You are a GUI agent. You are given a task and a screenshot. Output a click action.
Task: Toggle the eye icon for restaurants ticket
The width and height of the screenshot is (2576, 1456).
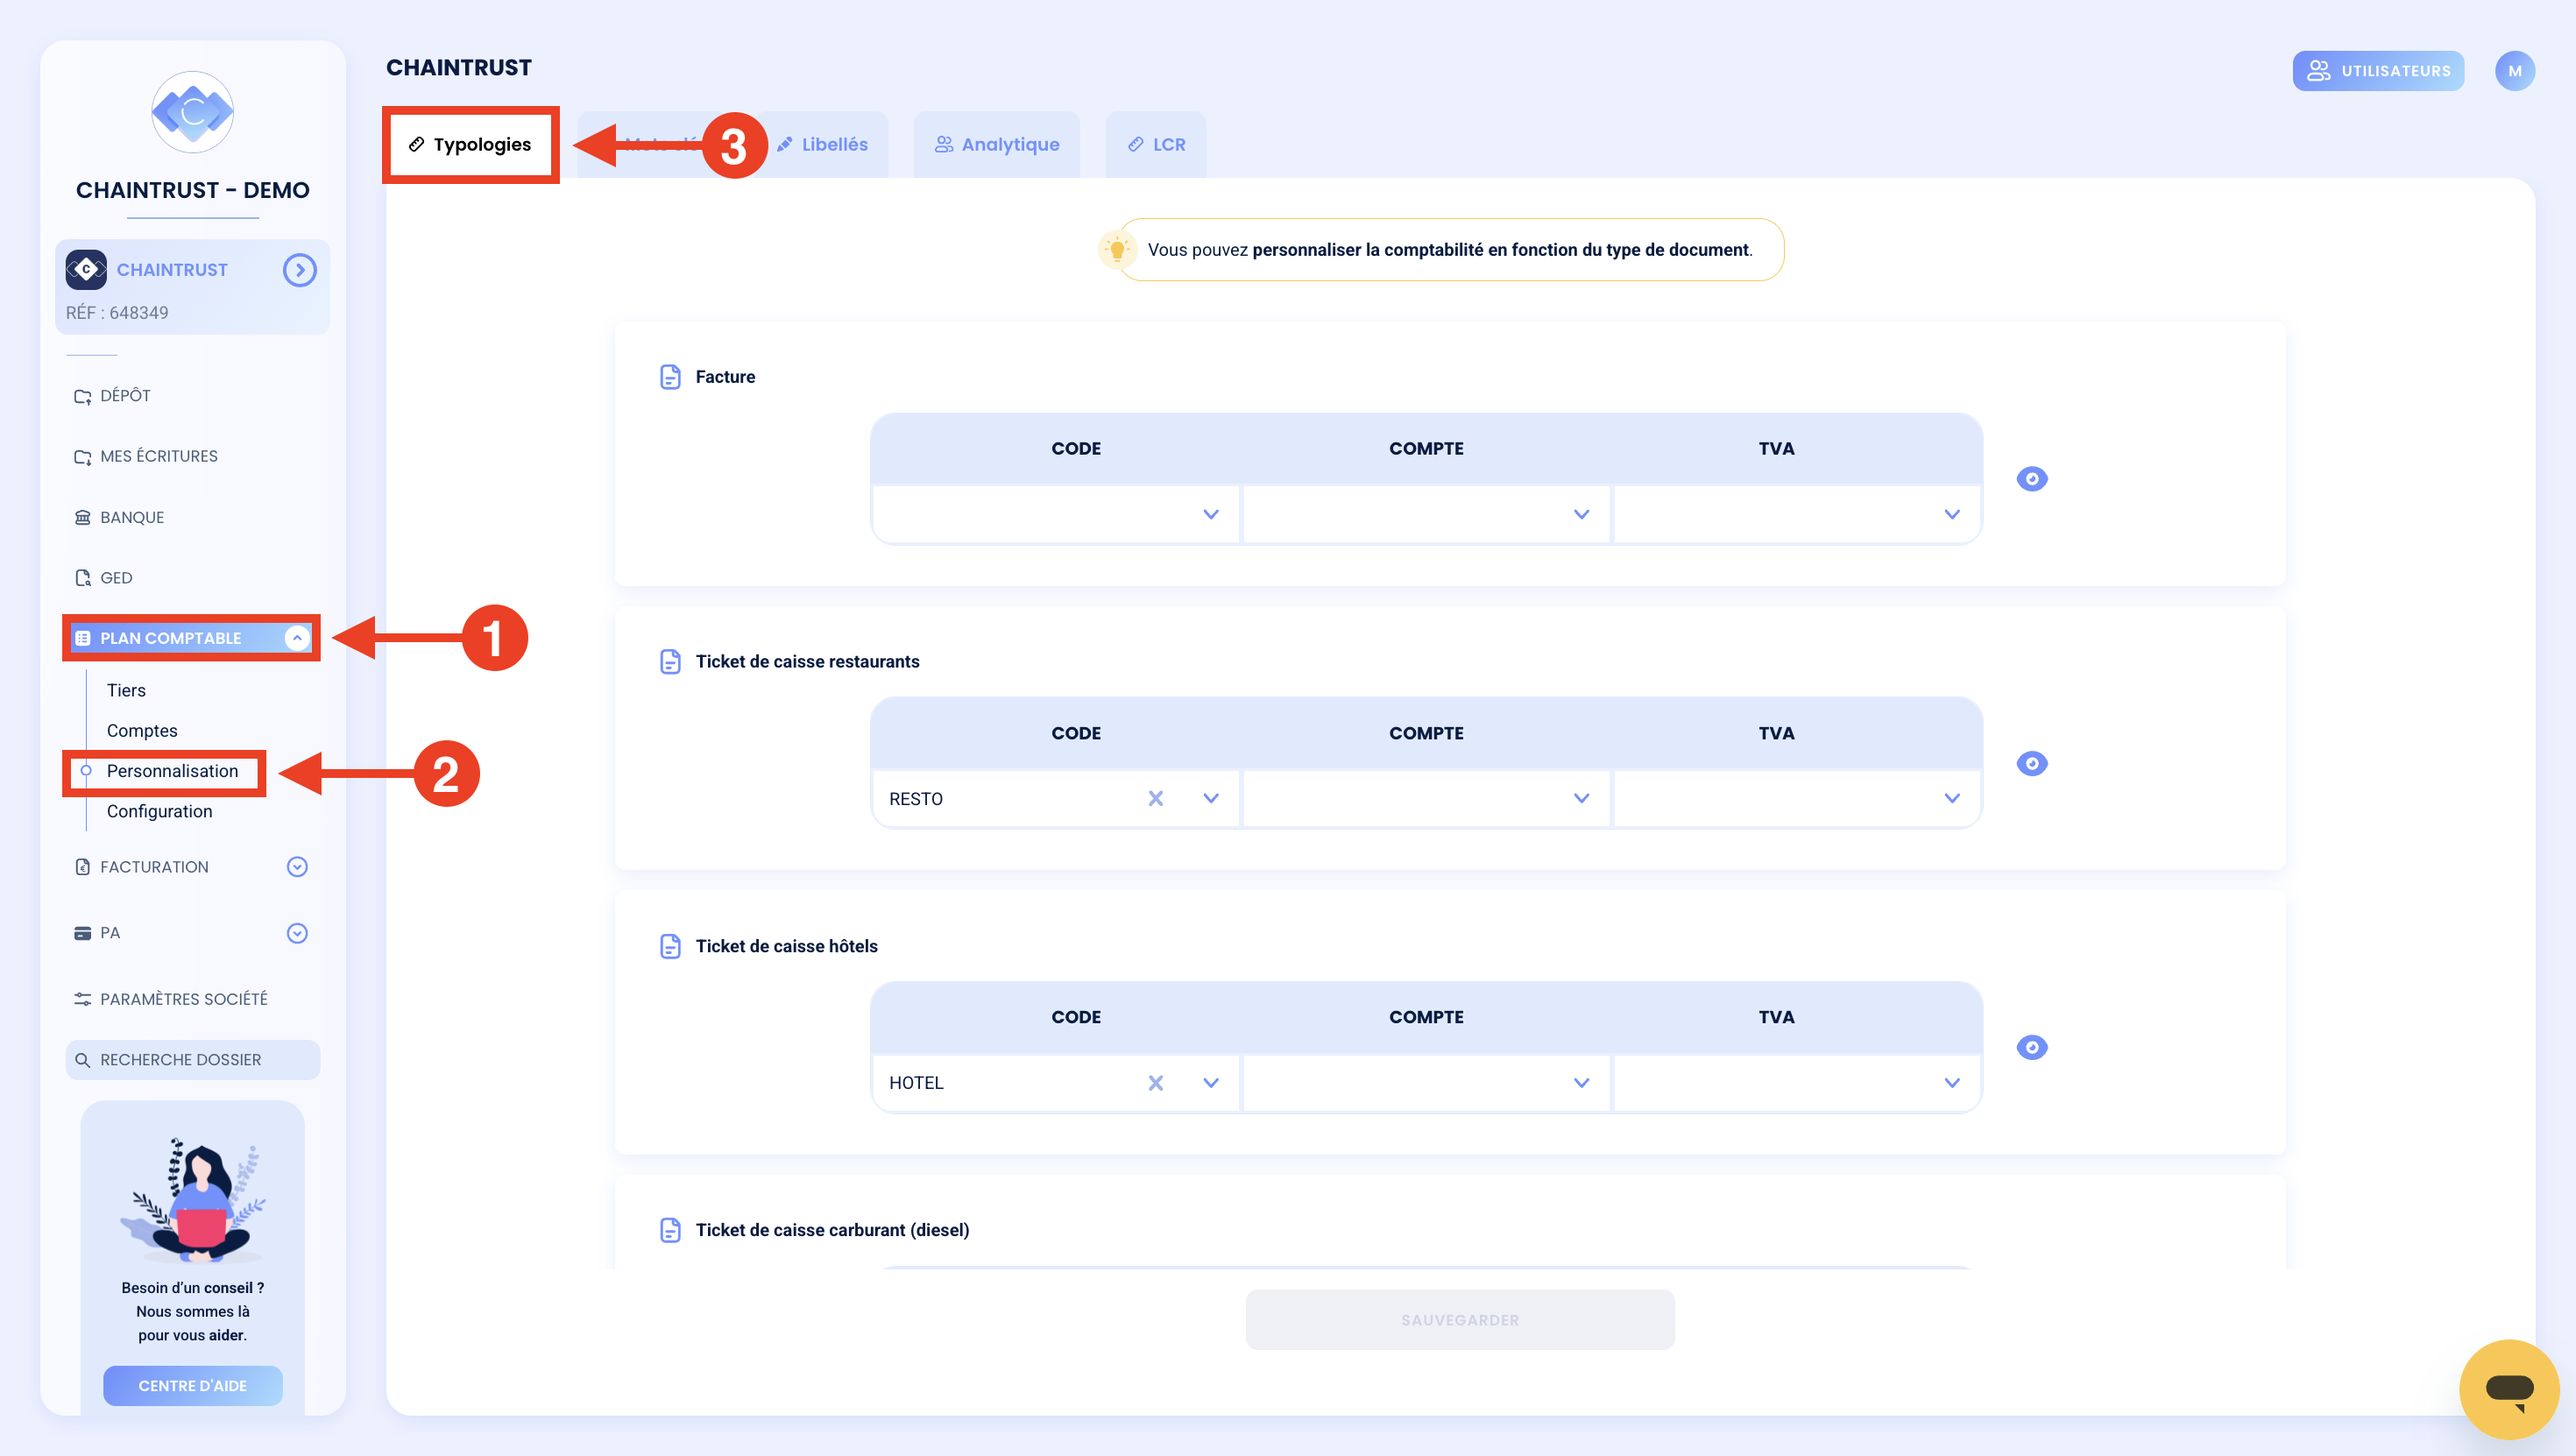pyautogui.click(x=2031, y=764)
